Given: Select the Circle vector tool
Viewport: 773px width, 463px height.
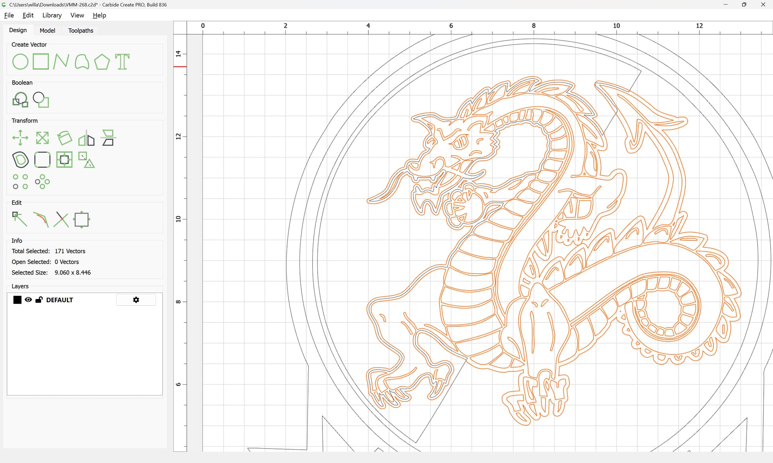Looking at the screenshot, I should [20, 62].
